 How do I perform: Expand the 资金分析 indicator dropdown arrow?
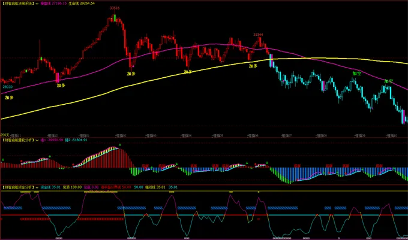coord(37,187)
